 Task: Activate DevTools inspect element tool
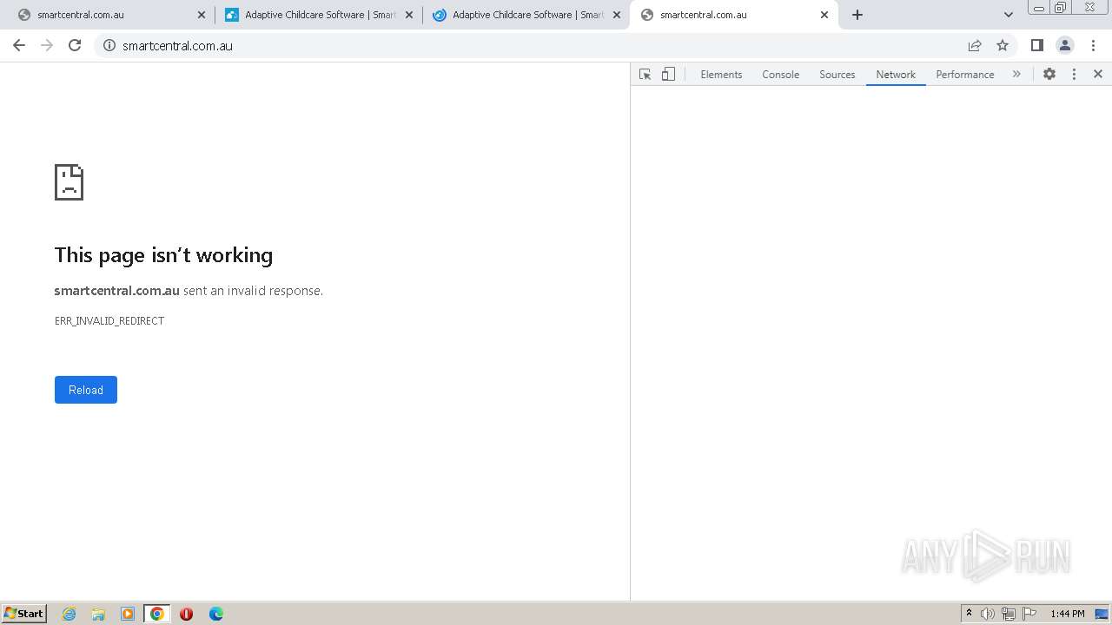tap(645, 75)
